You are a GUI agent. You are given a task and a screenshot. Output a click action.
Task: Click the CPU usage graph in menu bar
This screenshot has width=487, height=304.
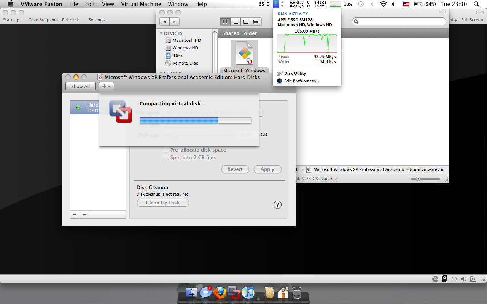click(x=336, y=4)
